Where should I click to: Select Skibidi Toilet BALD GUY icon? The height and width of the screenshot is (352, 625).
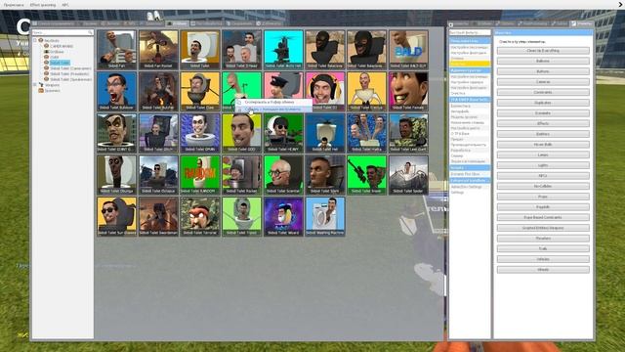tap(408, 50)
